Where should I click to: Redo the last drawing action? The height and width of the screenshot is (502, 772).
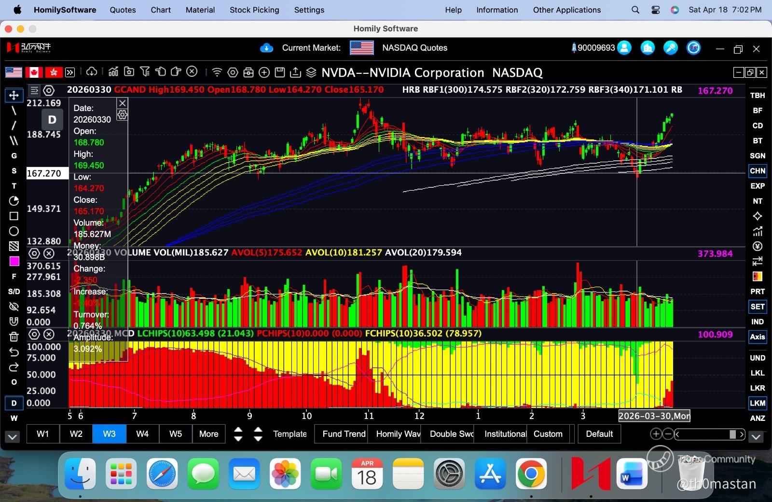coord(14,367)
